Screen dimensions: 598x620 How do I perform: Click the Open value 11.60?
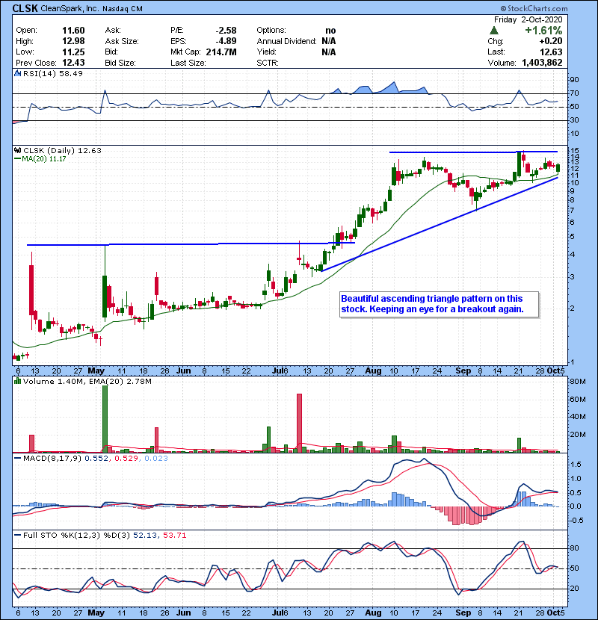(x=73, y=31)
